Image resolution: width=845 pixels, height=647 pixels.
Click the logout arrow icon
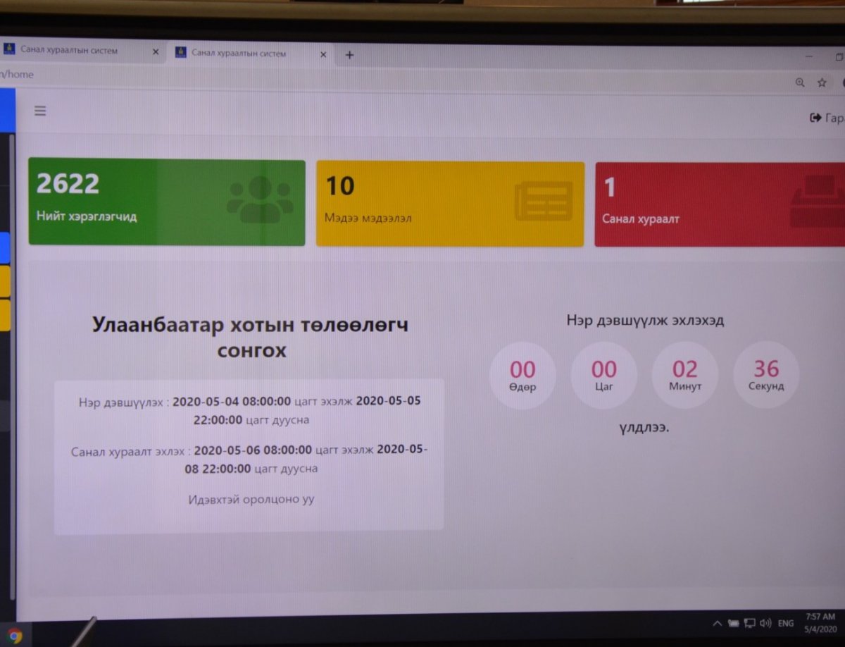coord(815,118)
